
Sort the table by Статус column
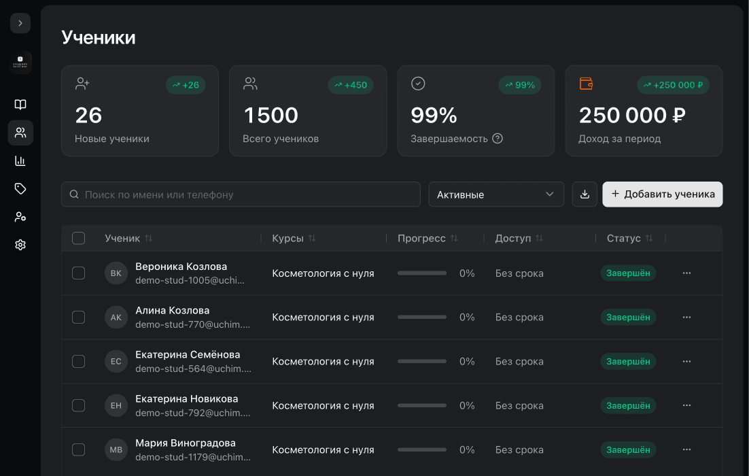649,238
